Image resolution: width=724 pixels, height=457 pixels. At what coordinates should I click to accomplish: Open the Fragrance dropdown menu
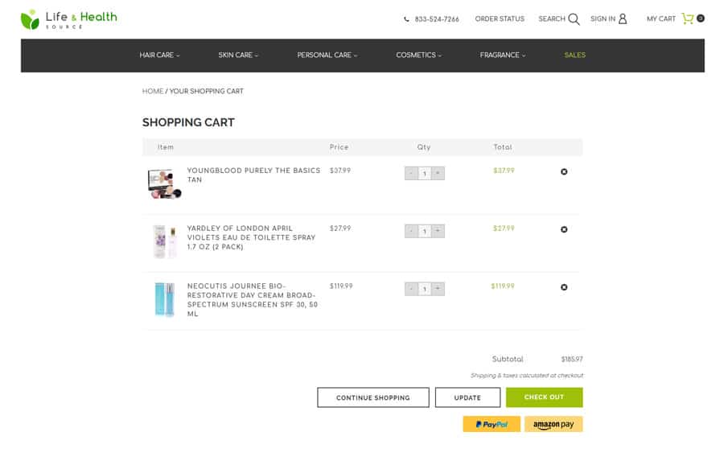point(502,56)
